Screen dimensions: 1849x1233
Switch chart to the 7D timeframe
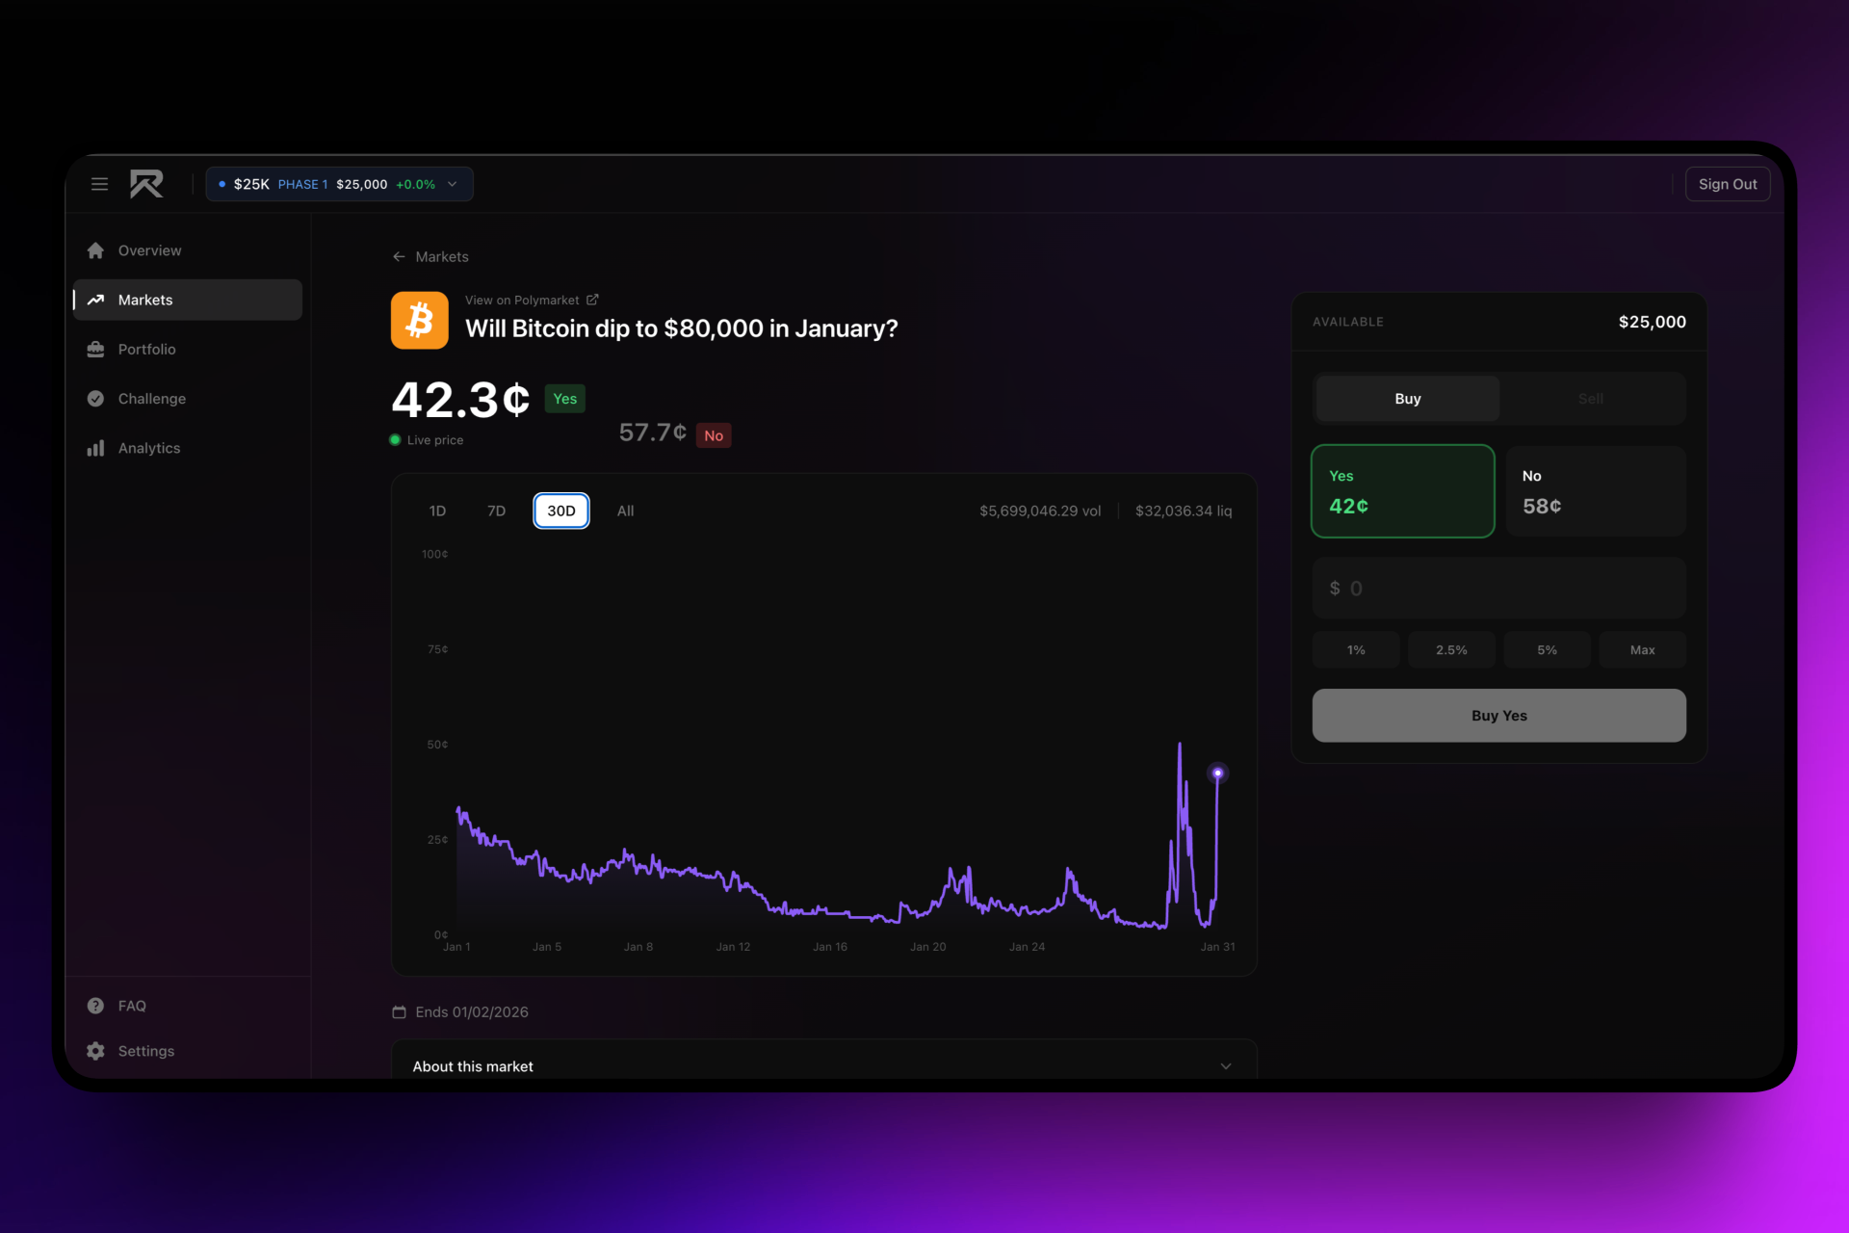496,511
